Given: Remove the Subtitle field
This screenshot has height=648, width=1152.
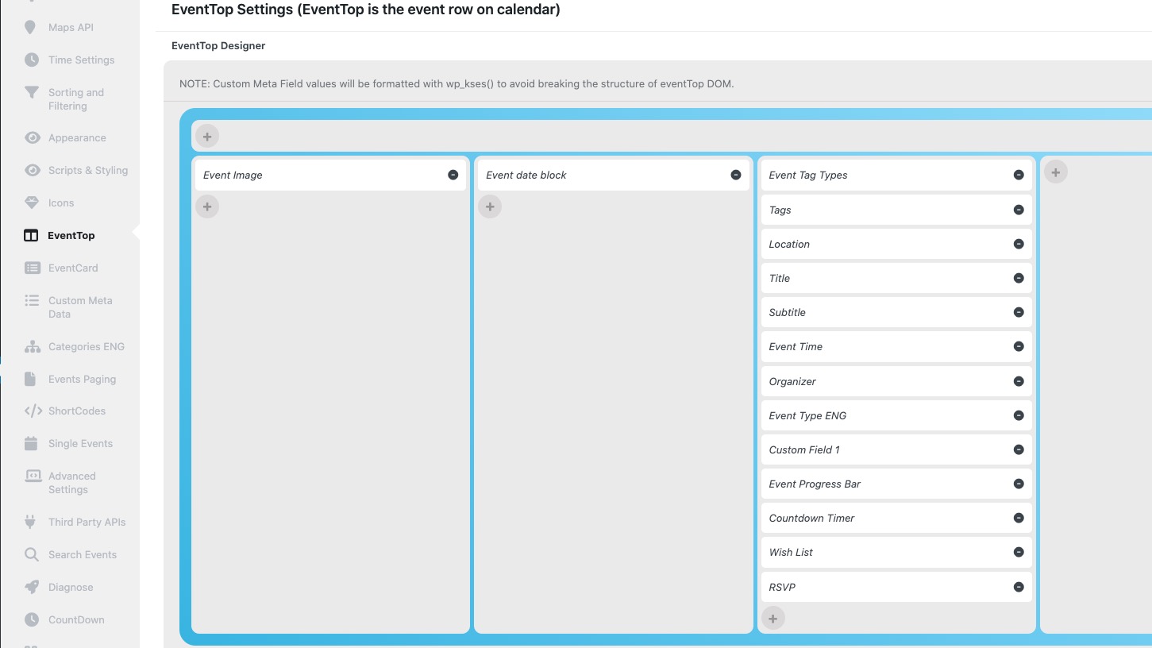Looking at the screenshot, I should coord(1019,313).
